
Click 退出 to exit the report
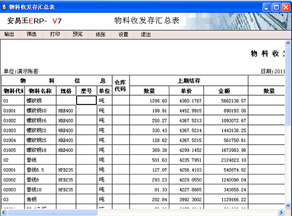[145, 34]
